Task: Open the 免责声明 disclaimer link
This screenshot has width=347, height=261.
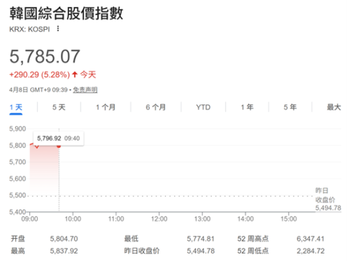Action: pos(88,90)
